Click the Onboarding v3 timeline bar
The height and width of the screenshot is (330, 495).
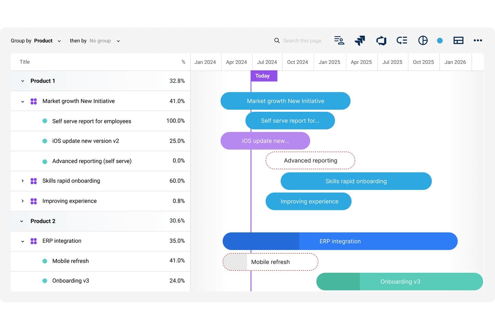click(400, 282)
